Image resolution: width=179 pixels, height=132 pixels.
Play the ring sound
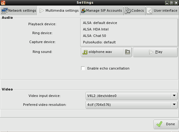tap(155, 52)
